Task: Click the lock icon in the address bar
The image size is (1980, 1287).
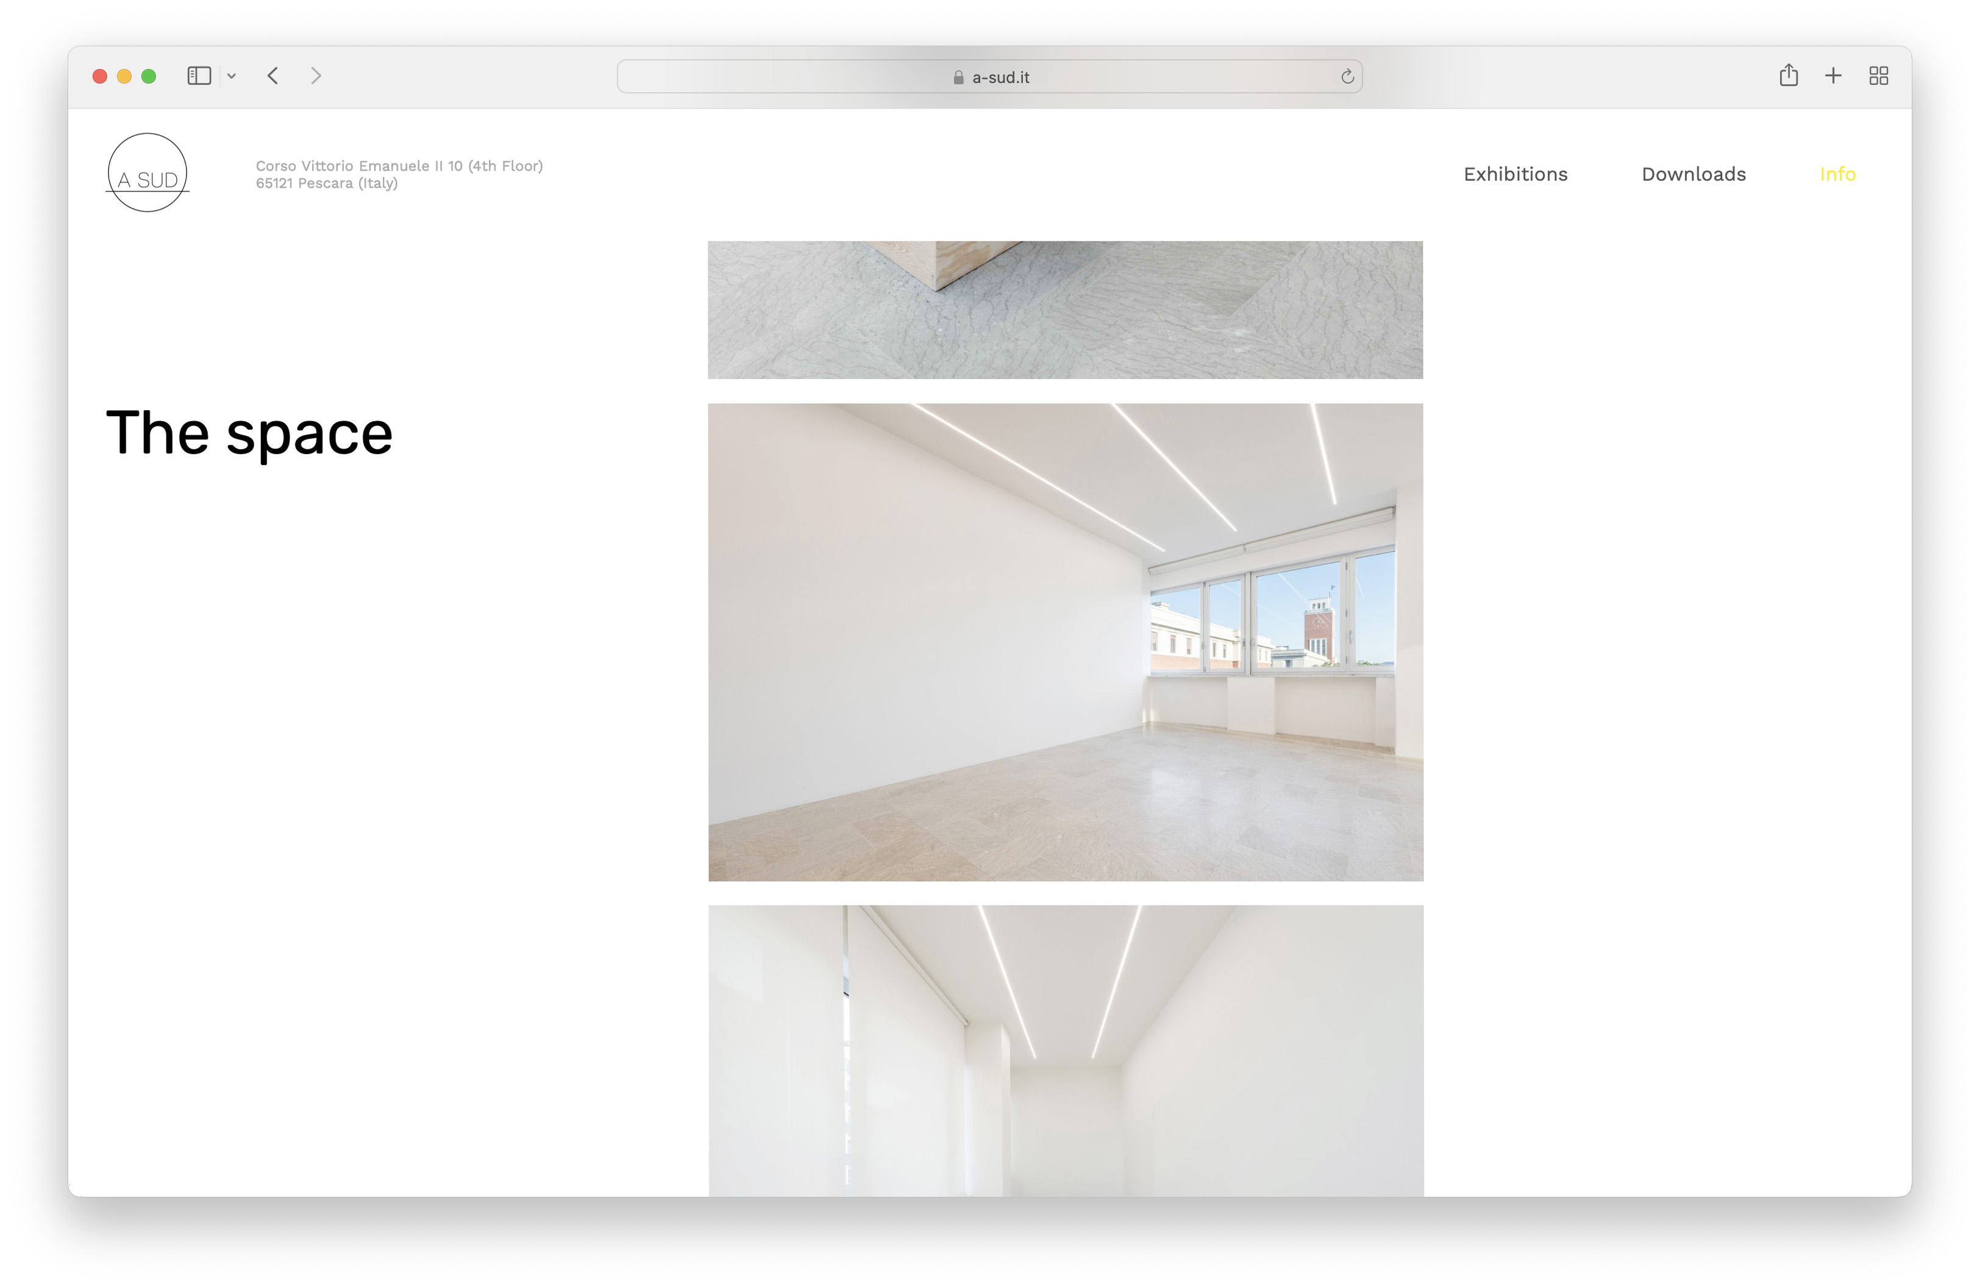Action: point(958,77)
